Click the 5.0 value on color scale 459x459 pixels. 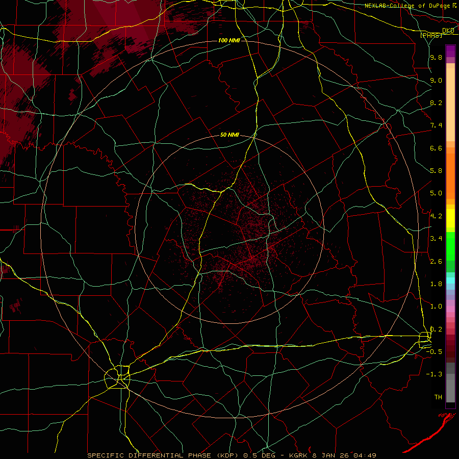pos(436,193)
